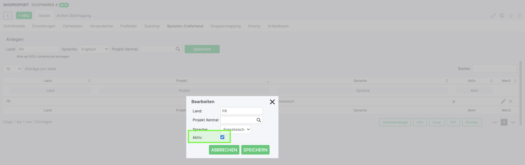Click the SPEICHERN button in dialog
This screenshot has height=165, width=525.
tap(255, 150)
